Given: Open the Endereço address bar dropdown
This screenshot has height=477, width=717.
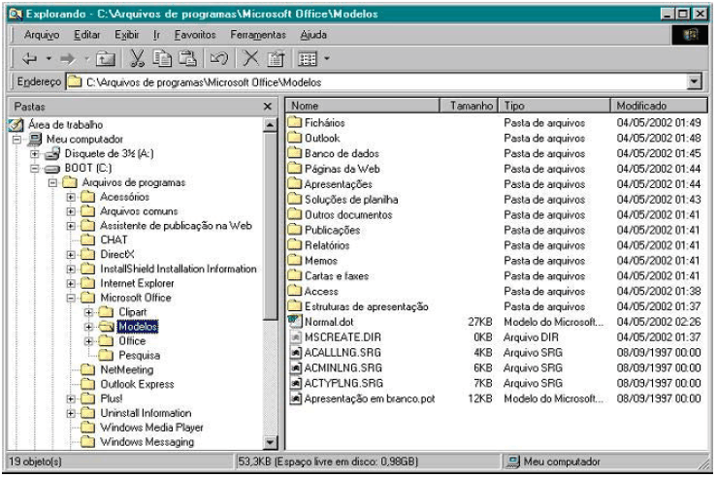Looking at the screenshot, I should [x=694, y=82].
